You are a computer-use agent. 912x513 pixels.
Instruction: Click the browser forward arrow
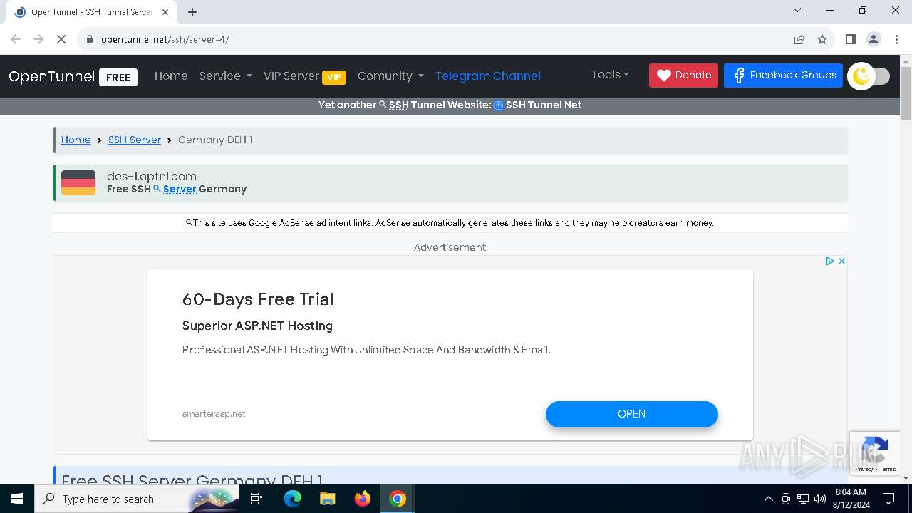38,39
